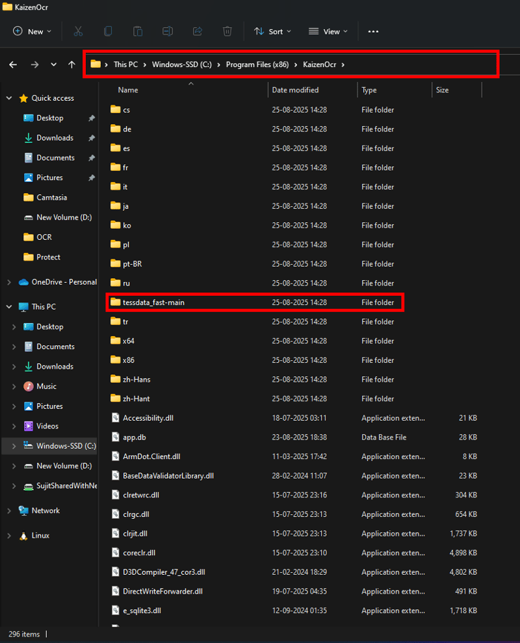Sort by the Date modified column

(295, 90)
